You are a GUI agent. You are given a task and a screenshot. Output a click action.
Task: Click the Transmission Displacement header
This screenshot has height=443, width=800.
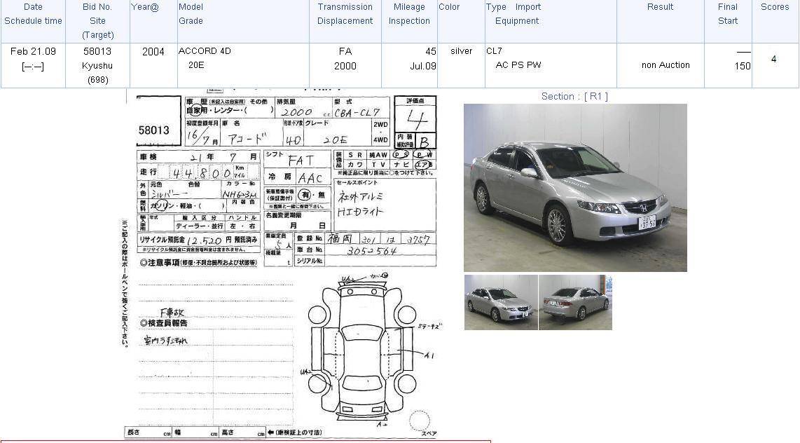pyautogui.click(x=345, y=14)
